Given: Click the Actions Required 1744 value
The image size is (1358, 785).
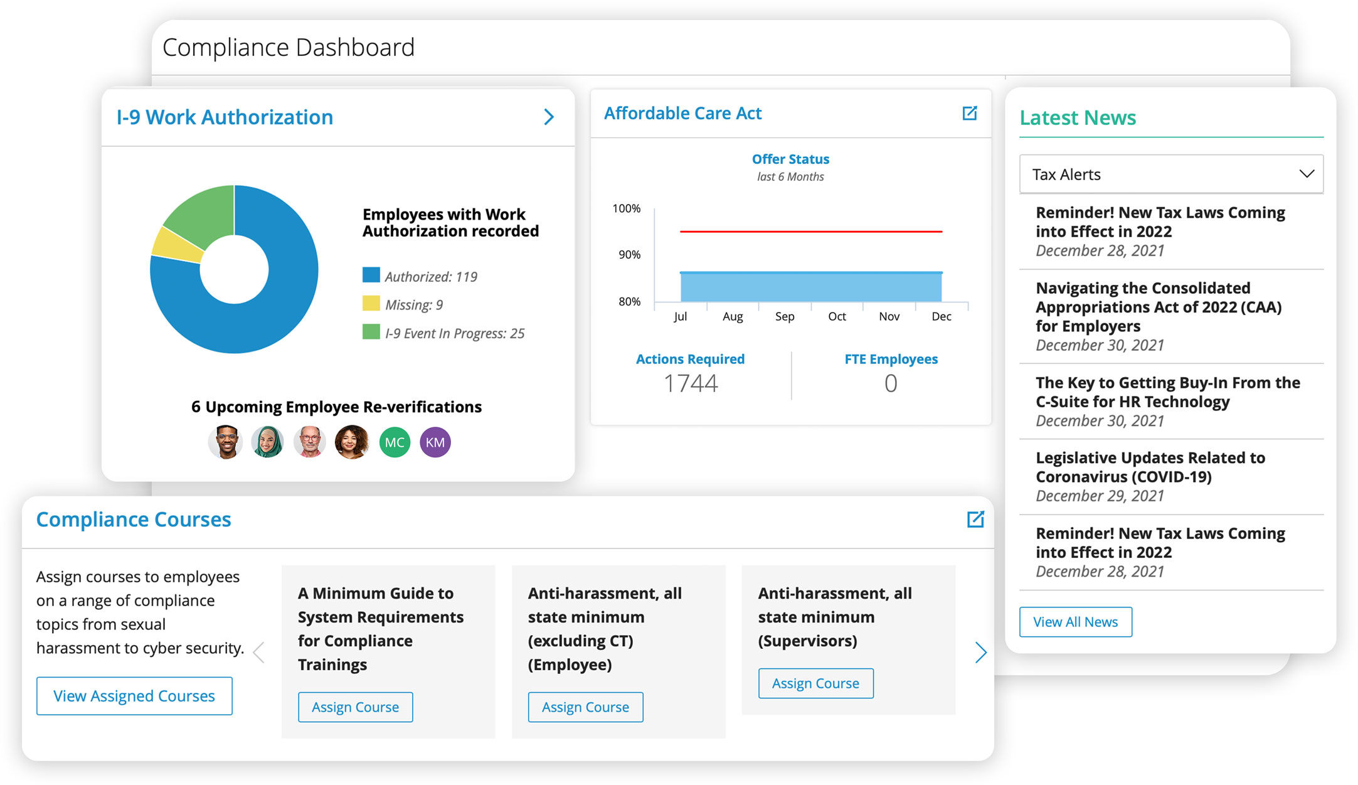Looking at the screenshot, I should click(691, 383).
